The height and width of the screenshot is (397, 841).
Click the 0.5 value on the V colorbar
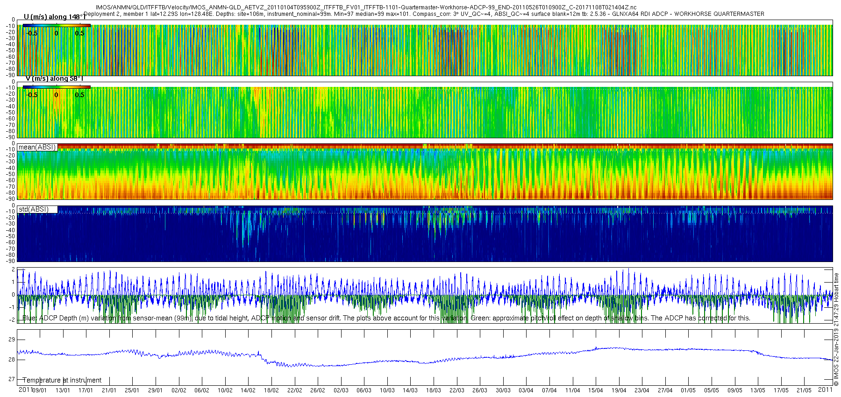80,95
